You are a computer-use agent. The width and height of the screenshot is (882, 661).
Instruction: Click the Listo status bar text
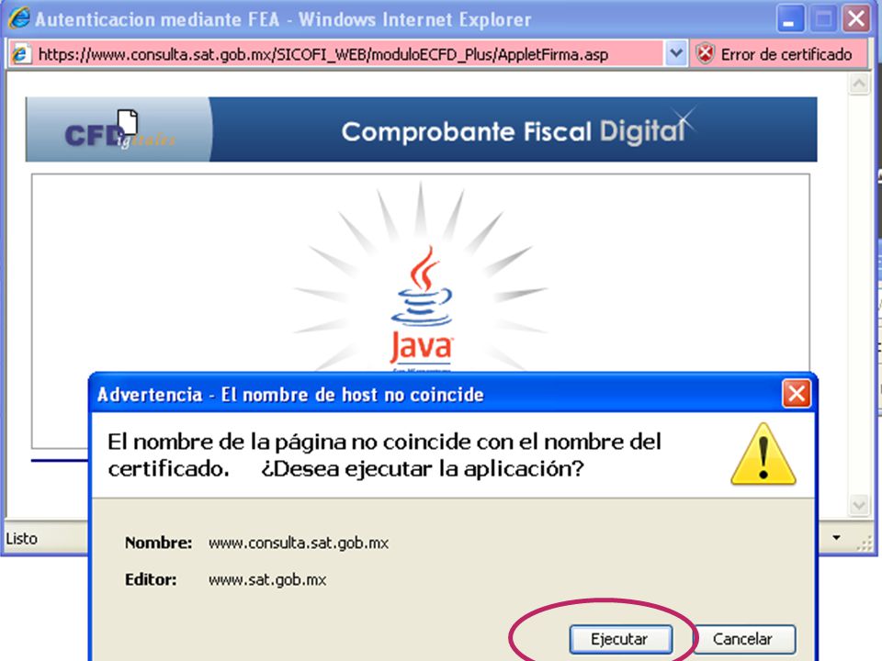(x=21, y=539)
